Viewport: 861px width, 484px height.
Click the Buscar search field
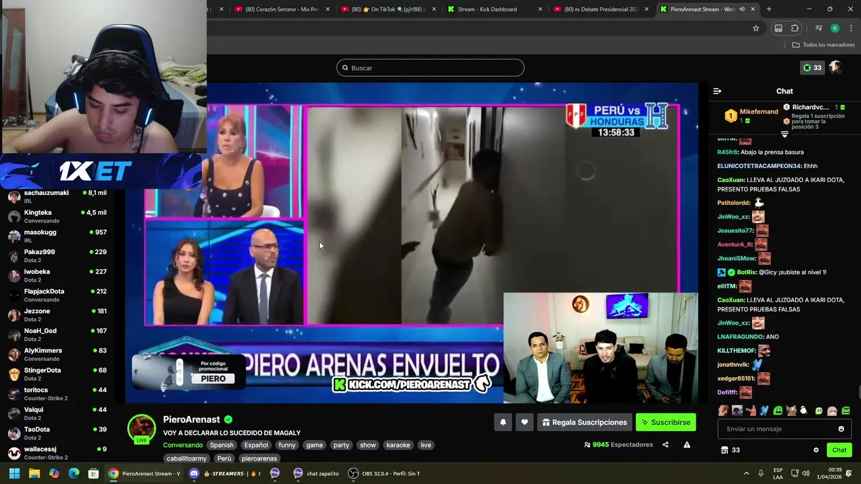(430, 68)
